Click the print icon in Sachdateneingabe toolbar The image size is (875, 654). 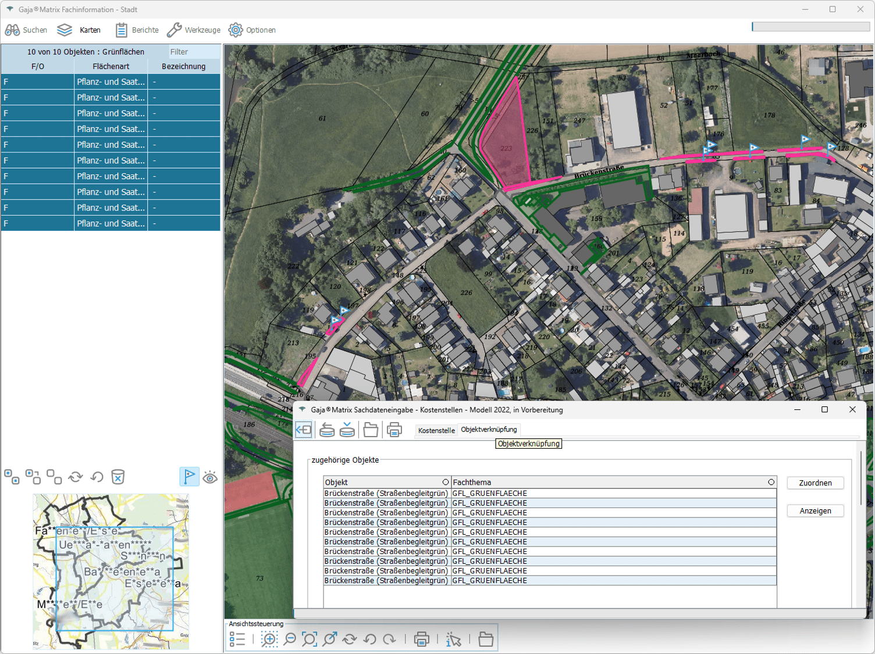[x=394, y=430]
